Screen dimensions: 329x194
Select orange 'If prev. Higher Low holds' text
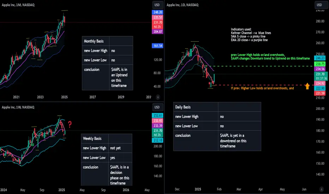coord(262,88)
